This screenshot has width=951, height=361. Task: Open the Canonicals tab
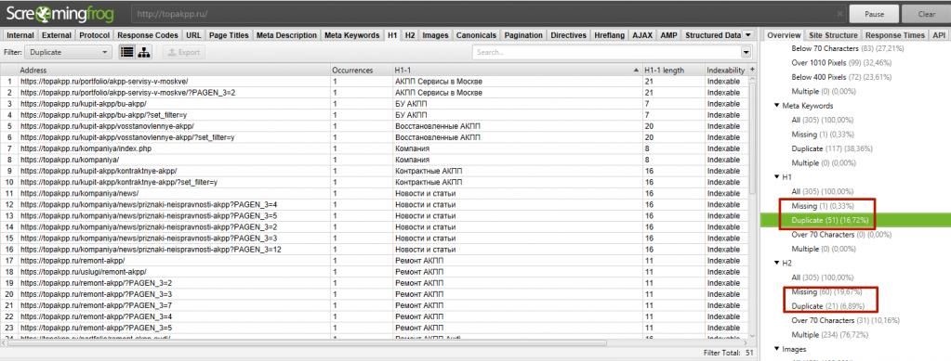click(x=476, y=35)
